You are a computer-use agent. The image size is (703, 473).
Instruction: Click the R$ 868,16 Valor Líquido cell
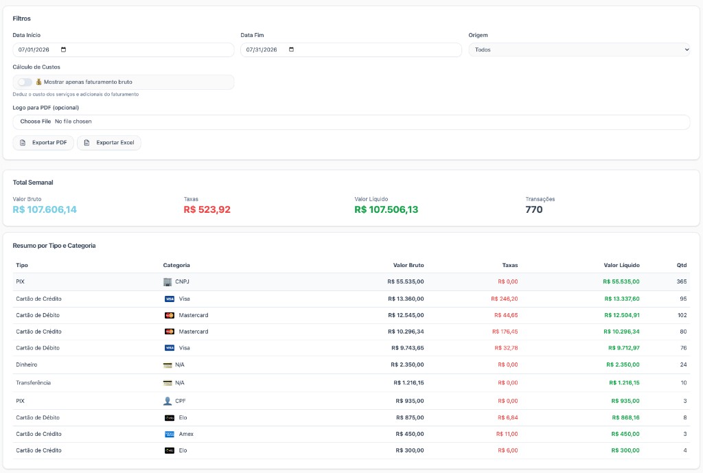click(626, 418)
